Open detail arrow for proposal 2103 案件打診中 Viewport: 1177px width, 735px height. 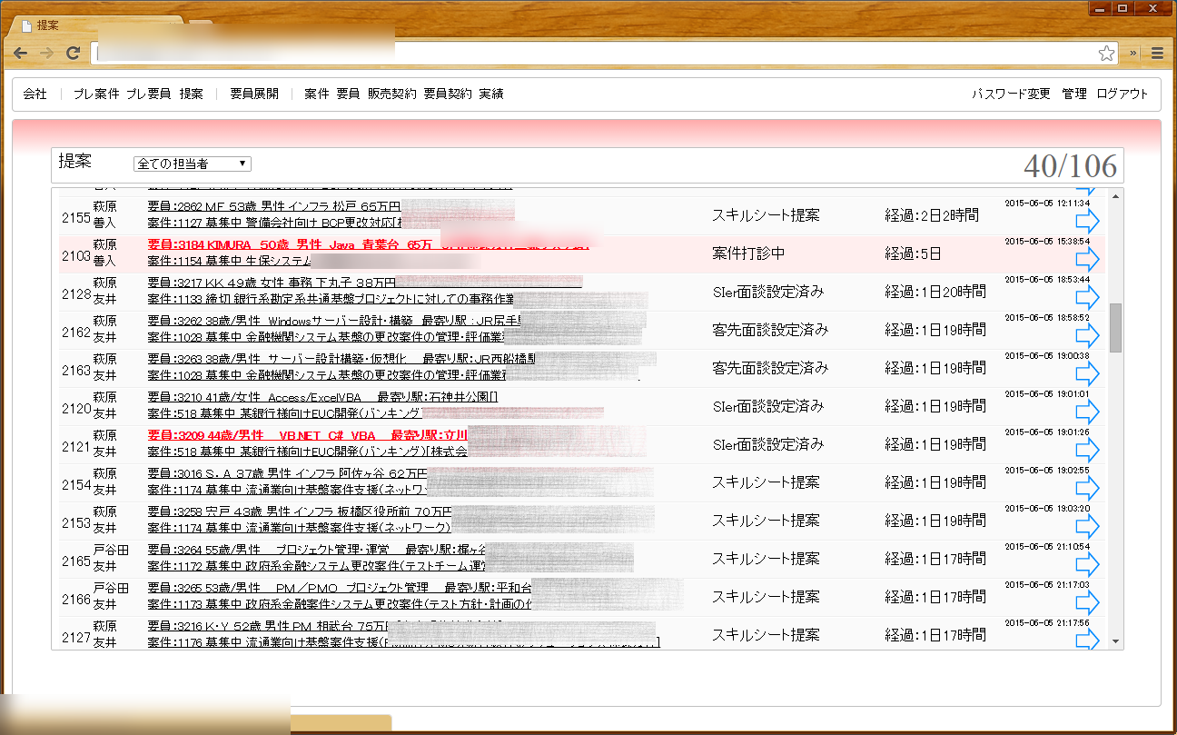pos(1087,259)
